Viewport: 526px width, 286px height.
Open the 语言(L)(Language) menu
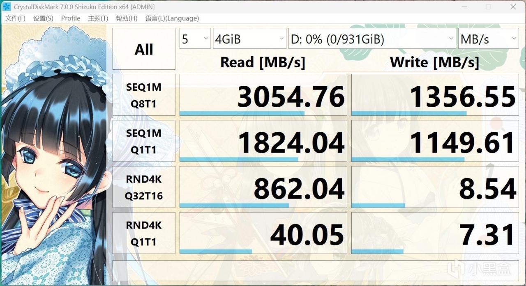tap(172, 18)
